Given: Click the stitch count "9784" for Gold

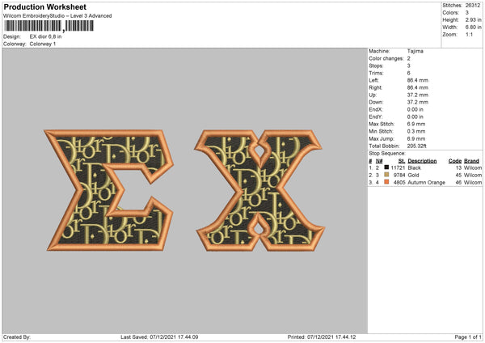Looking at the screenshot, I should 399,176.
